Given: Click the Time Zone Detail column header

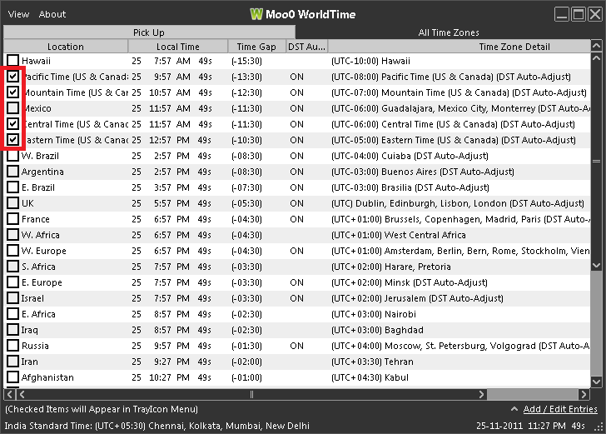Looking at the screenshot, I should click(459, 47).
